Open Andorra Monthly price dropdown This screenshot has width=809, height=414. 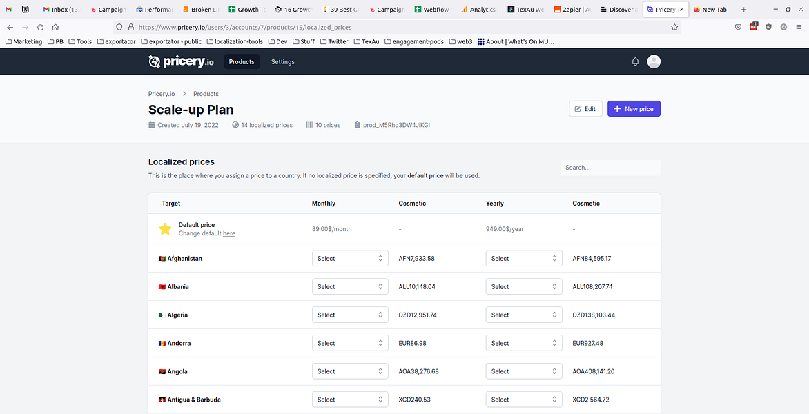click(350, 344)
